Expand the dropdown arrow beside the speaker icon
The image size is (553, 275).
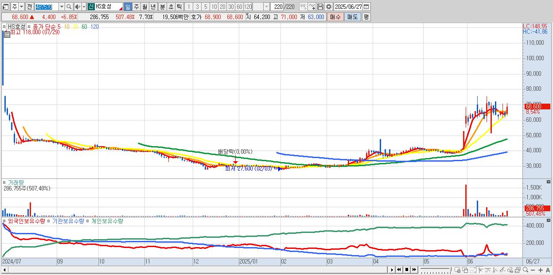84,7
